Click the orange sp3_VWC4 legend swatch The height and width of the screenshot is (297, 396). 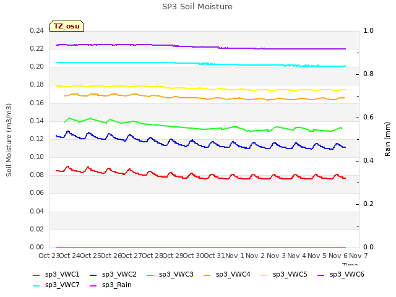pos(207,275)
